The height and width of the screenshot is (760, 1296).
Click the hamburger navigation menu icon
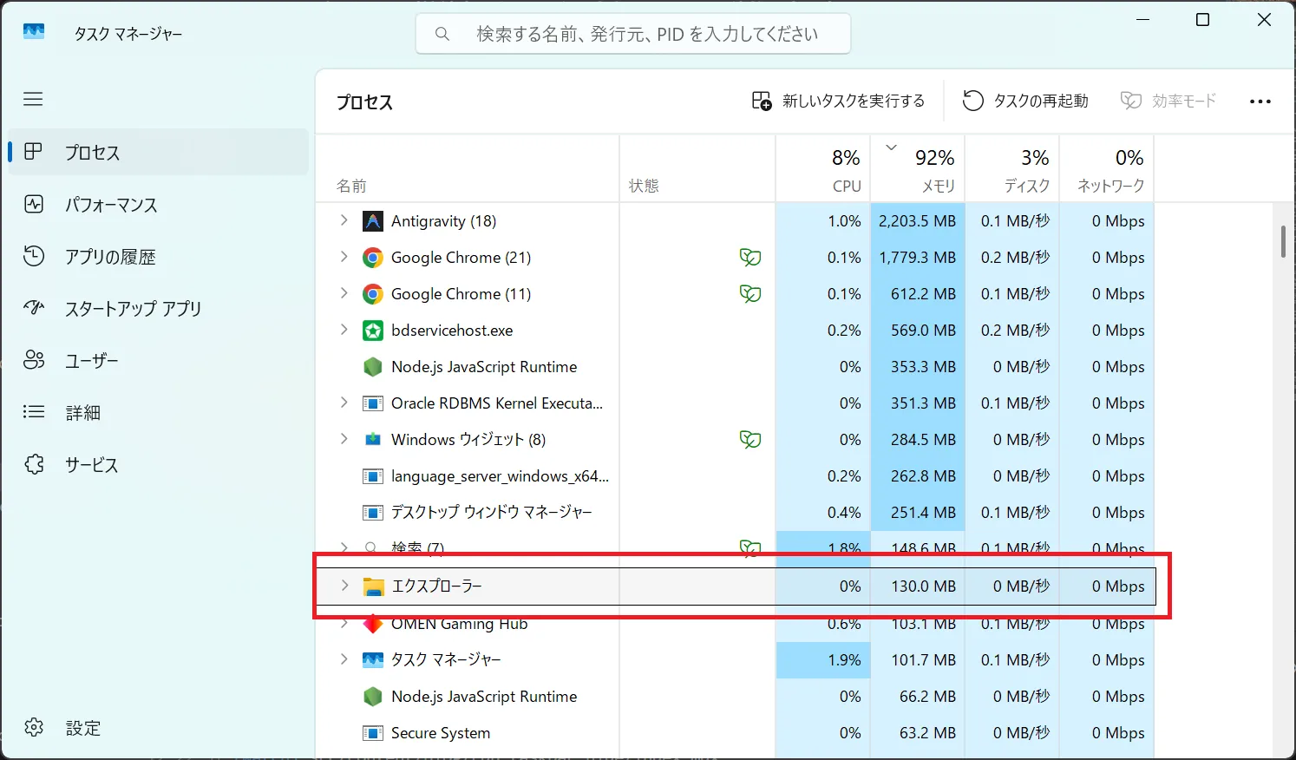tap(33, 99)
